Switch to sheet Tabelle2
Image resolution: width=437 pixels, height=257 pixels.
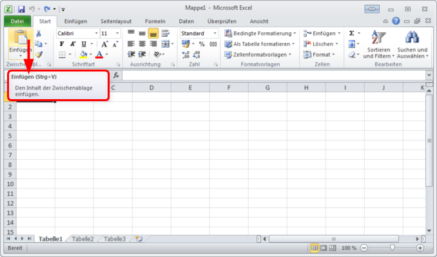click(x=83, y=239)
